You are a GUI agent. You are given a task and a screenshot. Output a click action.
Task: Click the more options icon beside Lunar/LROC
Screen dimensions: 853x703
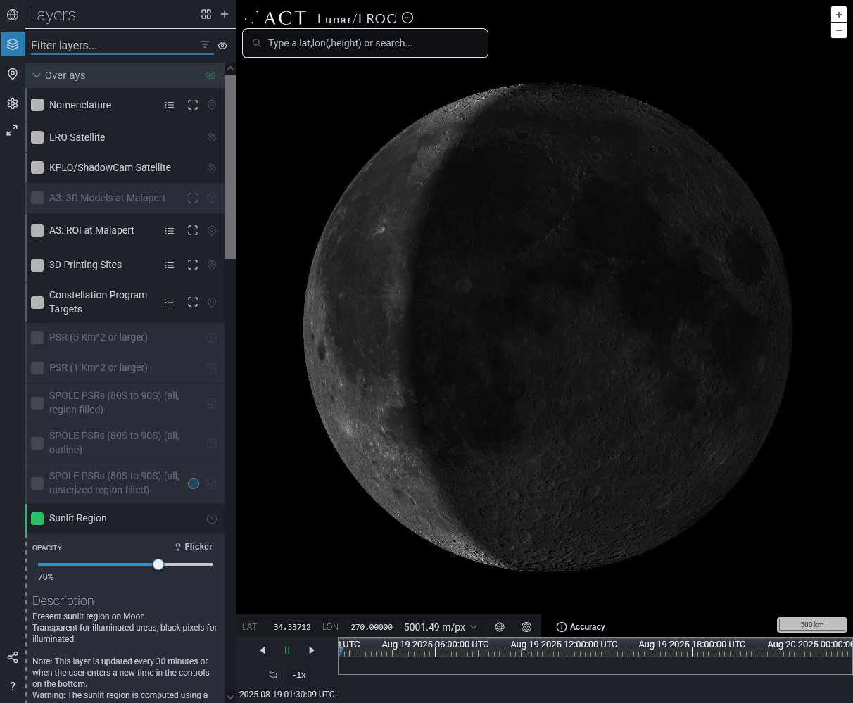(x=407, y=18)
